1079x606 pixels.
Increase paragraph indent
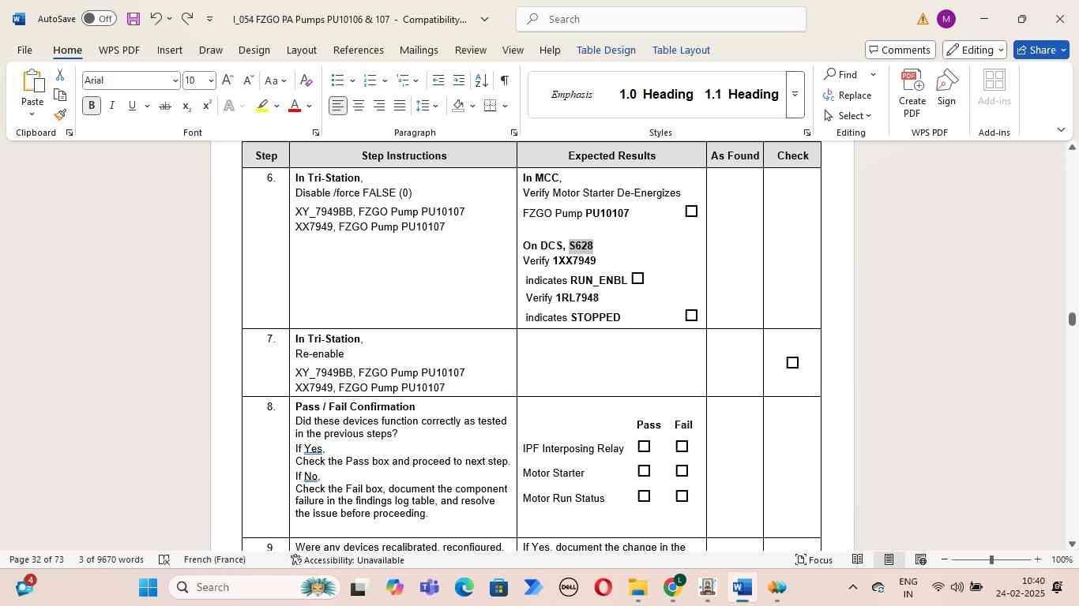click(459, 80)
